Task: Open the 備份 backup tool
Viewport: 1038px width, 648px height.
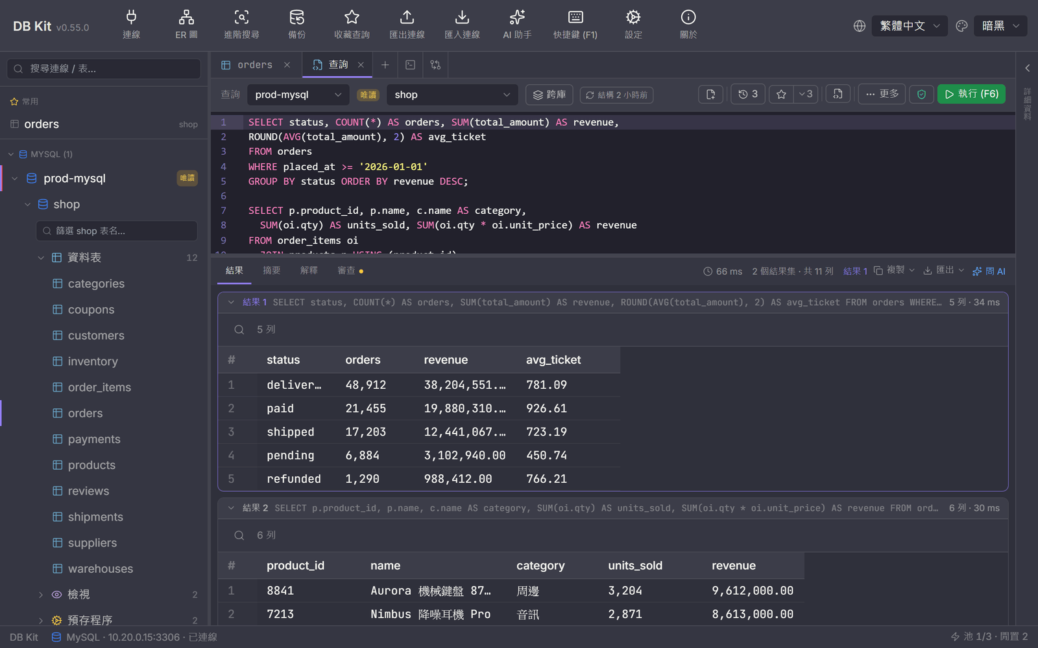Action: click(x=296, y=25)
